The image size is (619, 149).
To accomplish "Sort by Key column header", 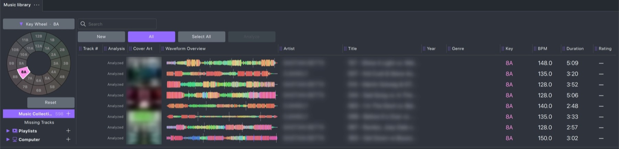I will pyautogui.click(x=509, y=49).
